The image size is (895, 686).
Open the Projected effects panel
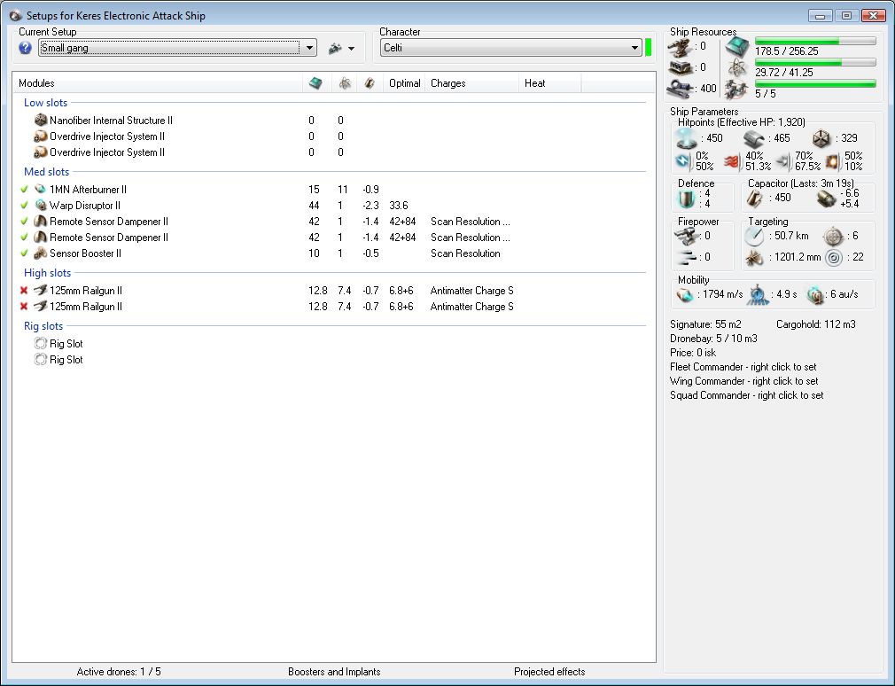[x=549, y=672]
